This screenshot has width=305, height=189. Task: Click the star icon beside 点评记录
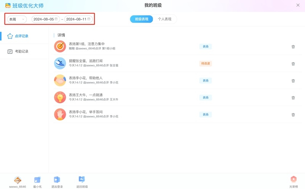pyautogui.click(x=10, y=36)
